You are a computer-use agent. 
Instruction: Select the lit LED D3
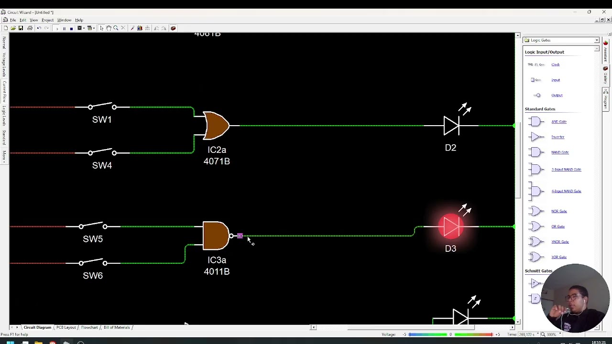coord(451,226)
